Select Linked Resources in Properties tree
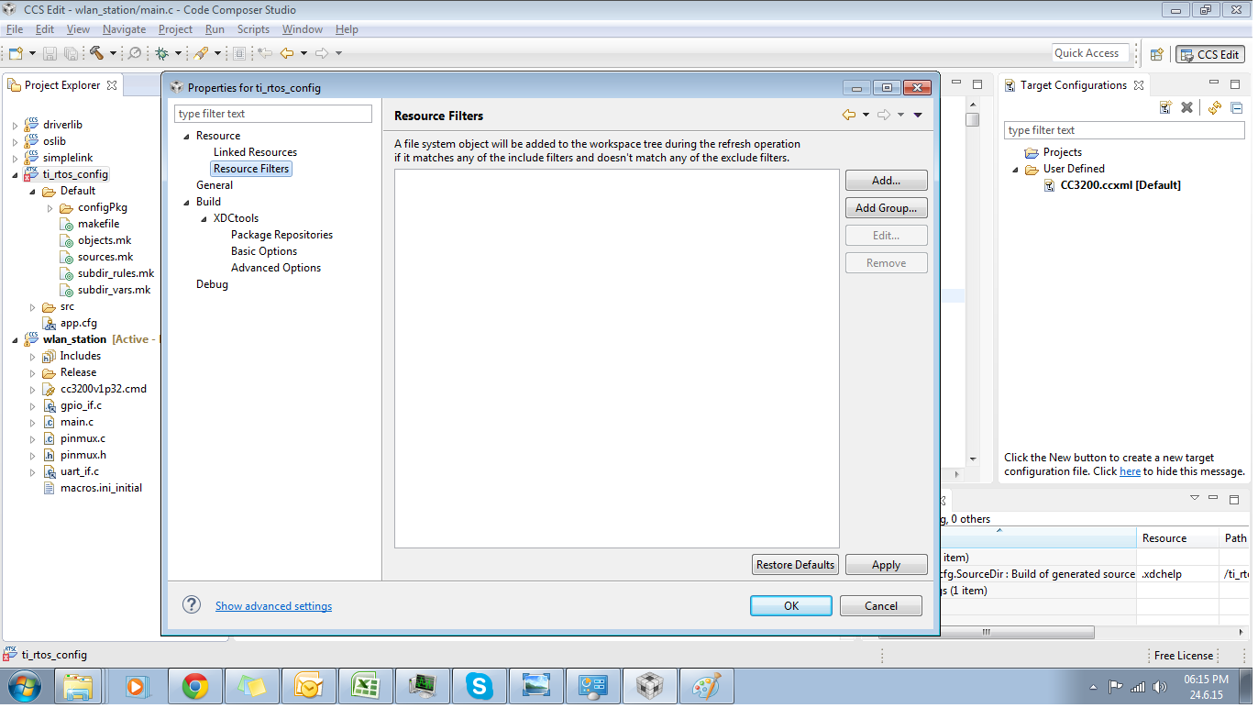Image resolution: width=1258 pixels, height=719 pixels. coord(255,152)
